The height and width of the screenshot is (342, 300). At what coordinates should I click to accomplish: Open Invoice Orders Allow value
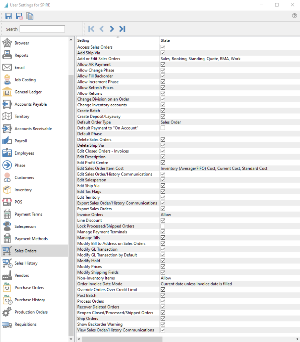(166, 215)
